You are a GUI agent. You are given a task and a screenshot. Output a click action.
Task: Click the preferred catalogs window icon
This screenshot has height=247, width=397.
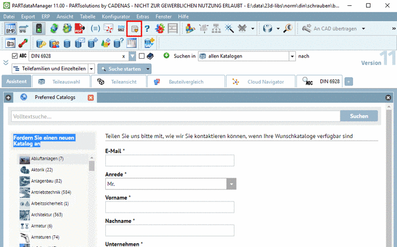pyautogui.click(x=134, y=29)
